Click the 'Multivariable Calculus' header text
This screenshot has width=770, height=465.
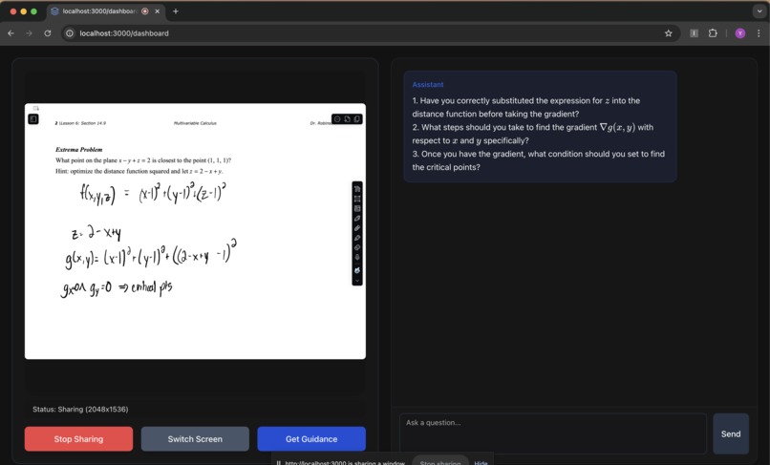tap(195, 123)
